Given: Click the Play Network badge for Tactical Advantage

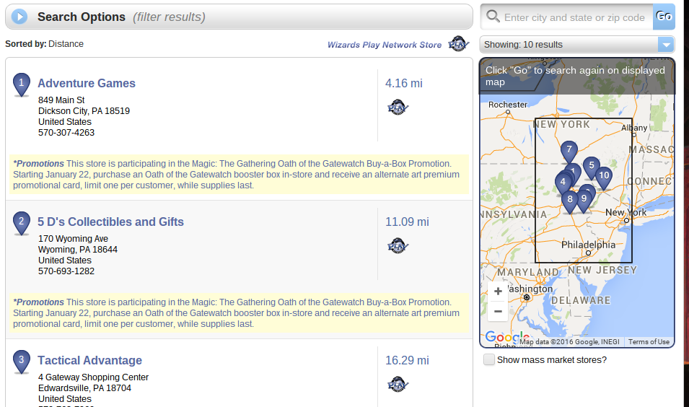Looking at the screenshot, I should 398,384.
